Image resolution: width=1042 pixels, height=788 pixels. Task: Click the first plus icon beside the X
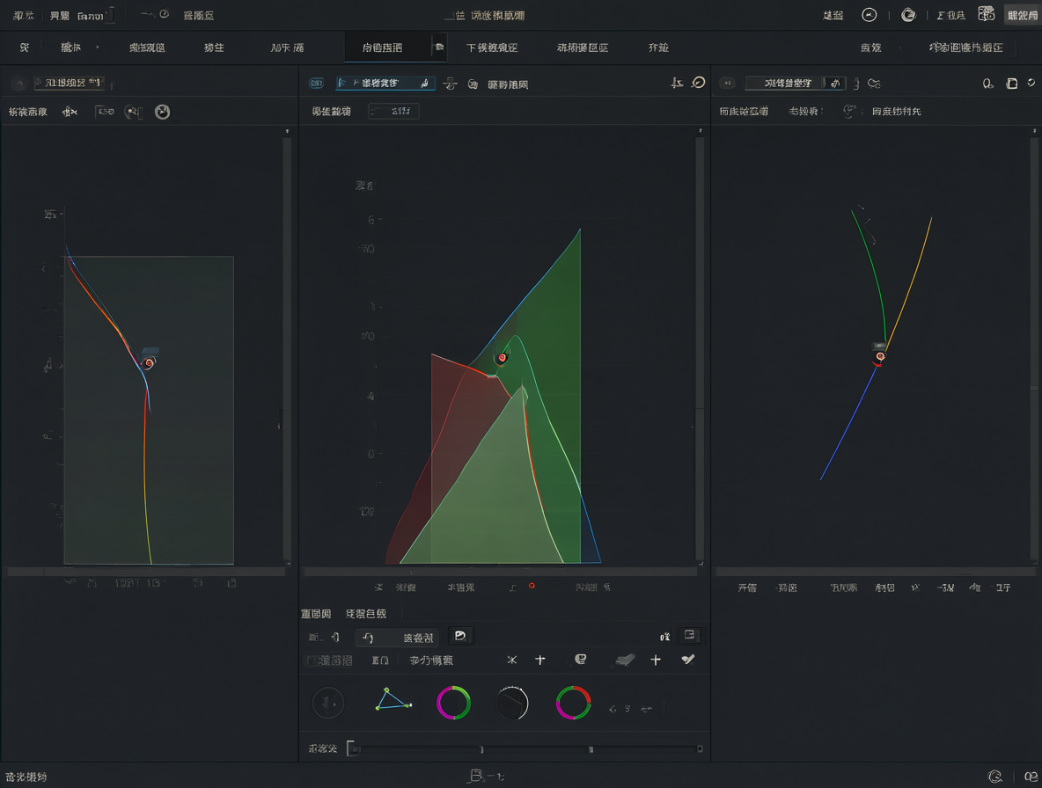(540, 660)
